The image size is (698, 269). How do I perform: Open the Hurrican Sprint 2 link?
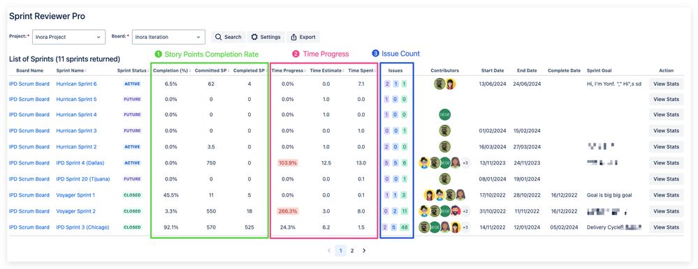[x=76, y=147]
